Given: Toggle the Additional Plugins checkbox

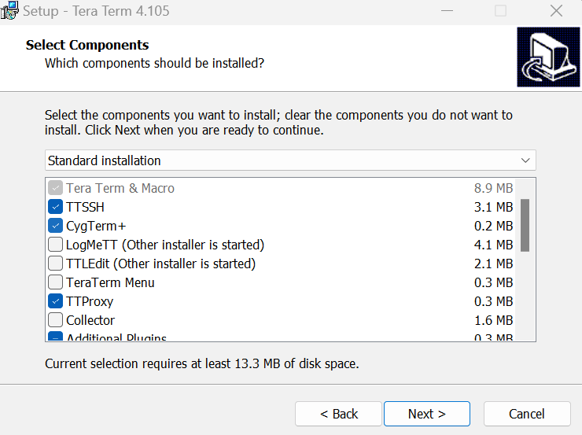Looking at the screenshot, I should pyautogui.click(x=55, y=336).
